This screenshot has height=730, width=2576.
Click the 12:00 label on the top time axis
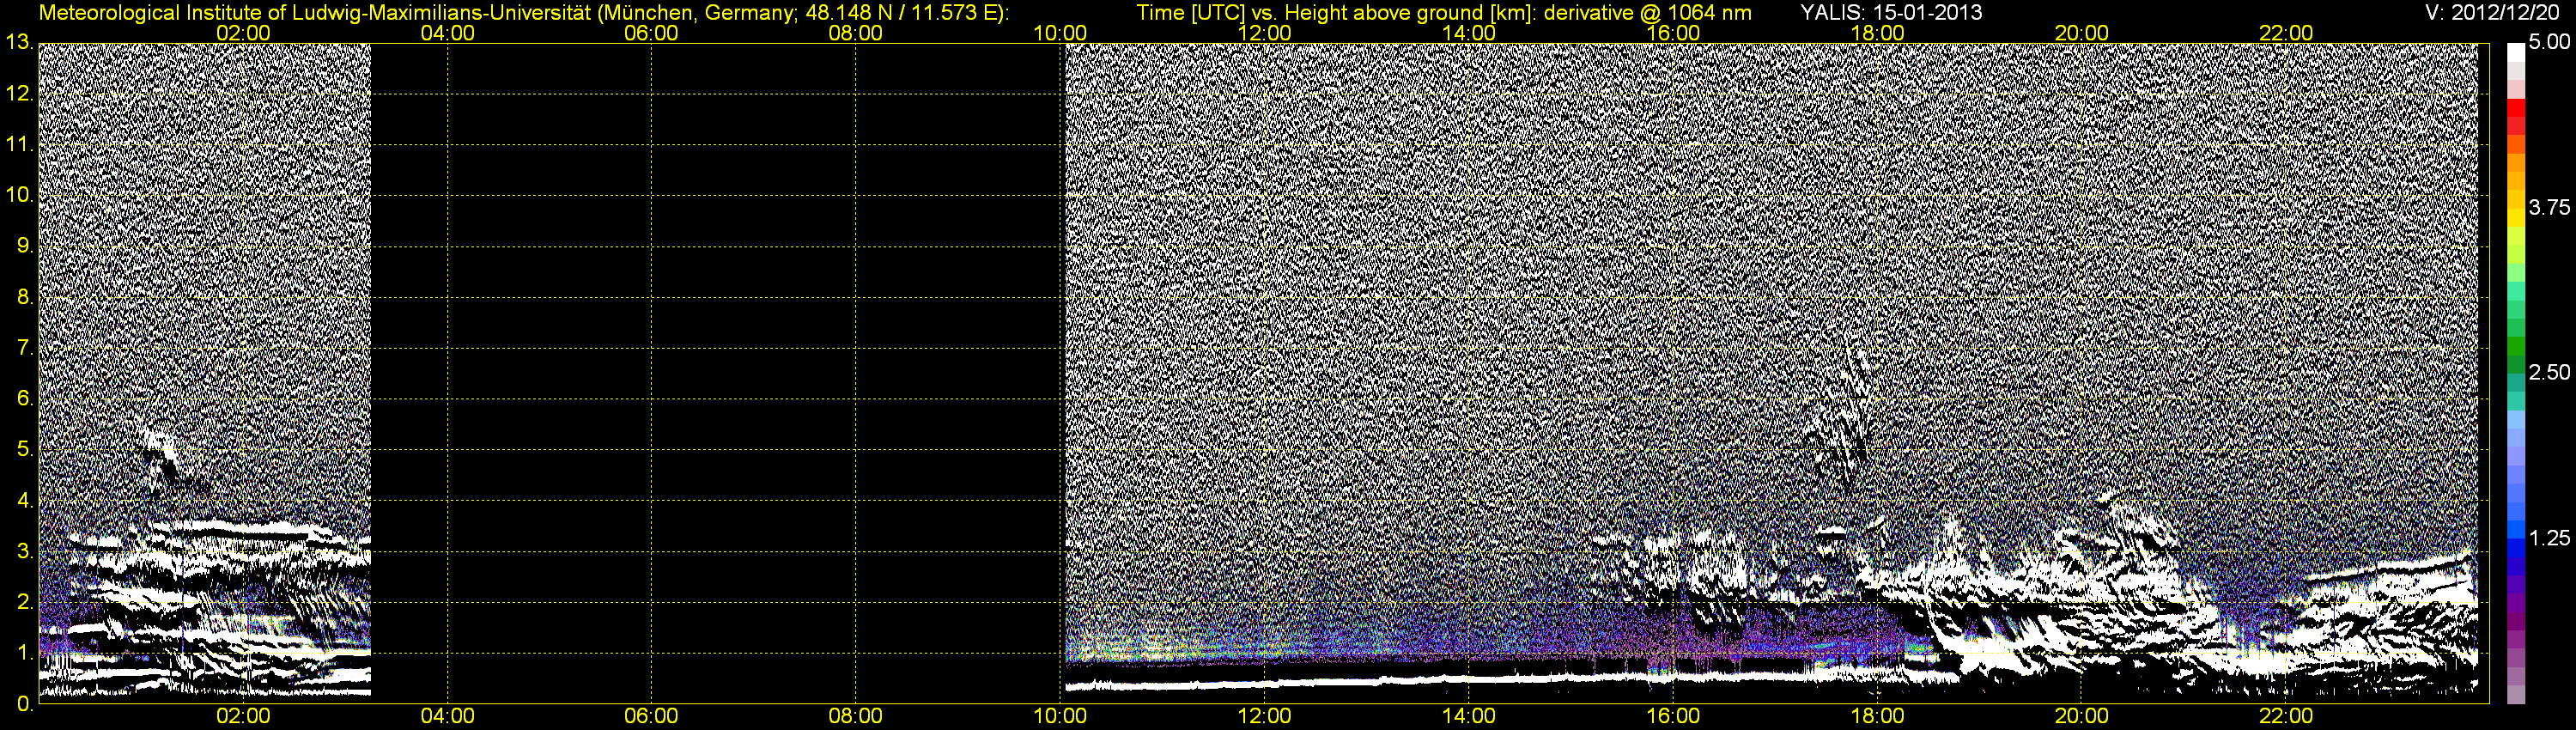pos(1264,33)
